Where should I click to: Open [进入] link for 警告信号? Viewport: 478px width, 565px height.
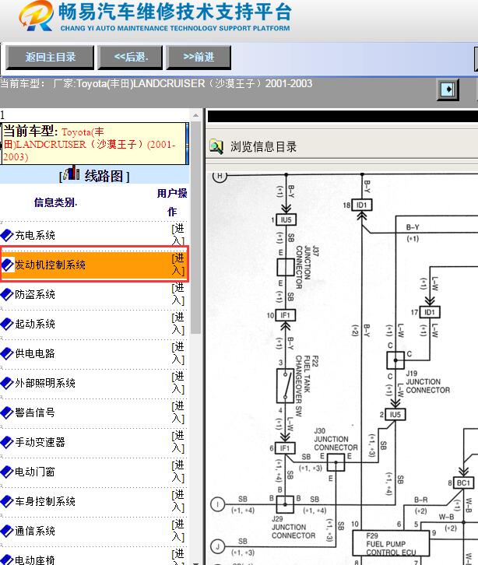click(178, 412)
